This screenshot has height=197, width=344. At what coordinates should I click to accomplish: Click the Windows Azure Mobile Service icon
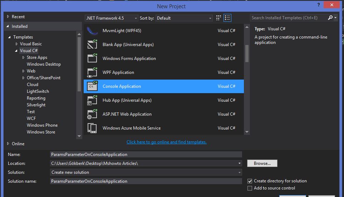[x=92, y=128]
